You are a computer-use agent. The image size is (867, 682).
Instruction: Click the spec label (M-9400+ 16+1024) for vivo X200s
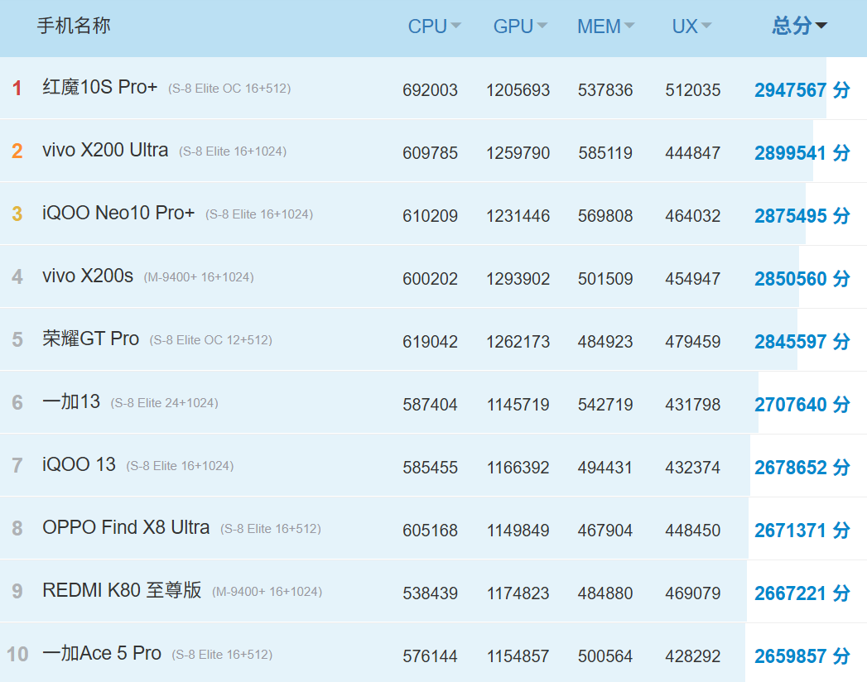click(x=199, y=277)
